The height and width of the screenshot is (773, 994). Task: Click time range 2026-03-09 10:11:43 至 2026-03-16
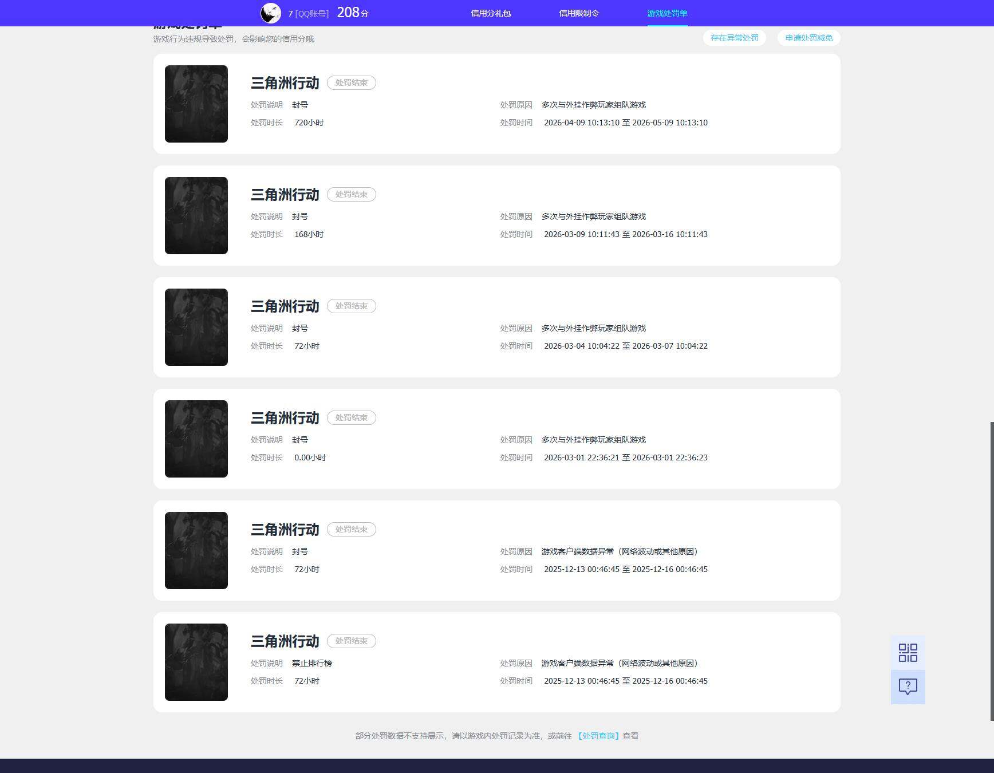pyautogui.click(x=626, y=234)
